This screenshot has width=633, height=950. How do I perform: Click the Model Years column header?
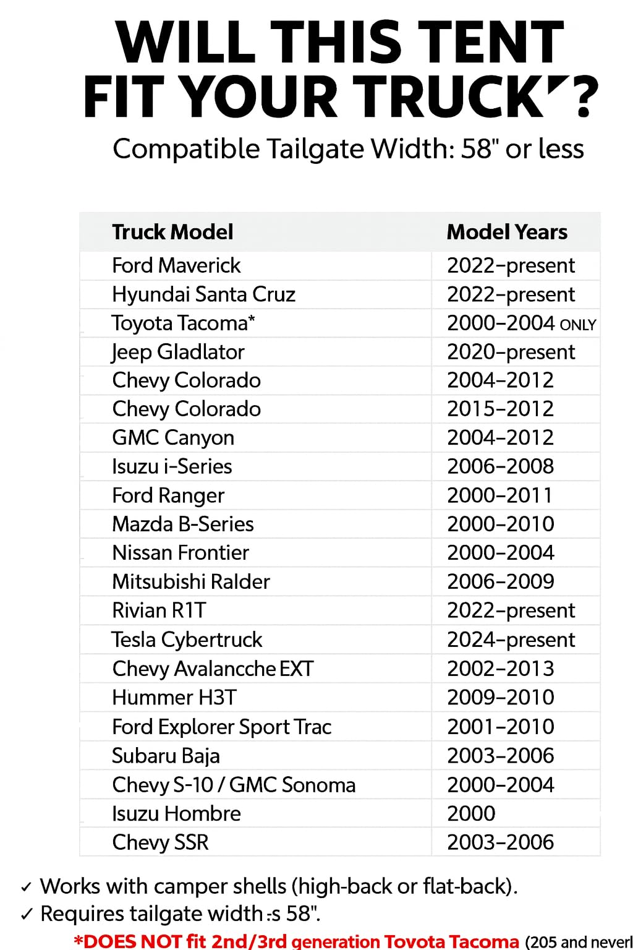point(507,232)
